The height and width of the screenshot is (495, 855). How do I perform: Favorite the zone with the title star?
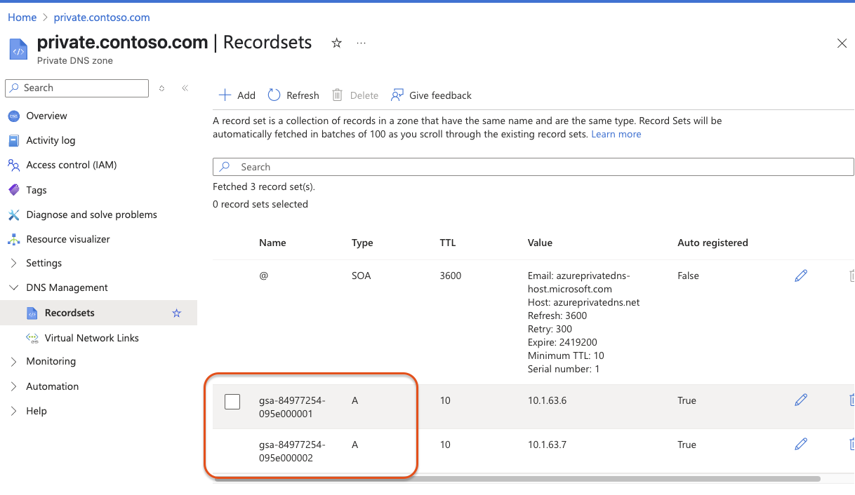pos(337,43)
